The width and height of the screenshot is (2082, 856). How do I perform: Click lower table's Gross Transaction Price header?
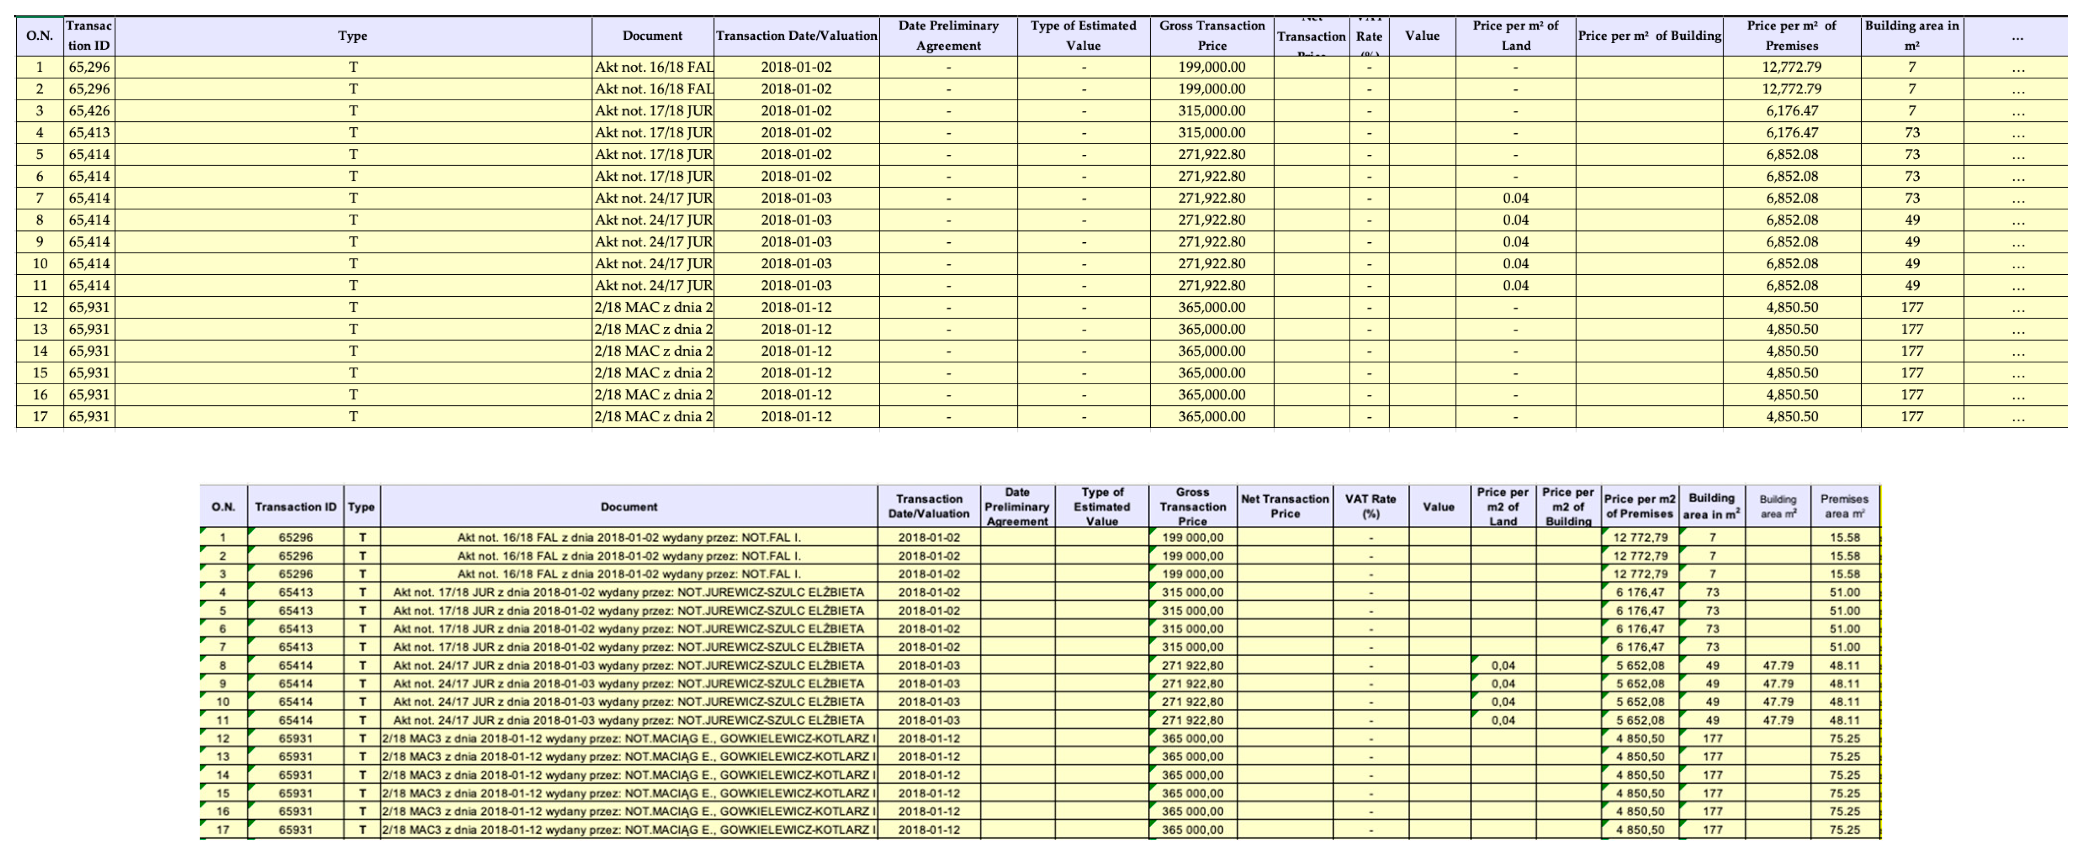[x=1192, y=506]
